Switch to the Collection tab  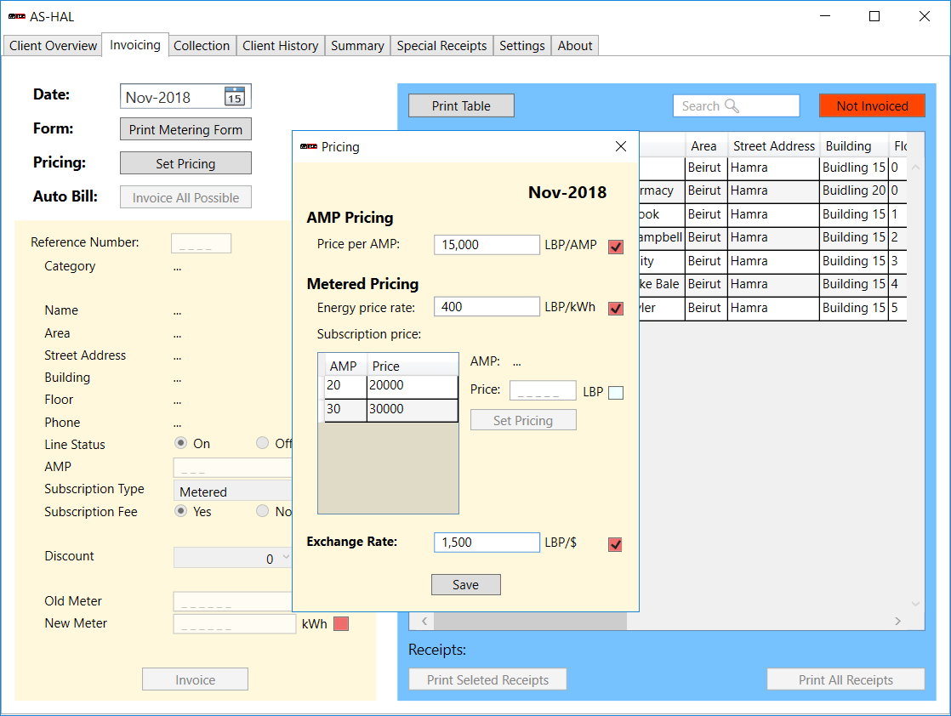pos(202,45)
